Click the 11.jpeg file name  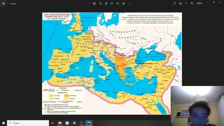(13, 3)
